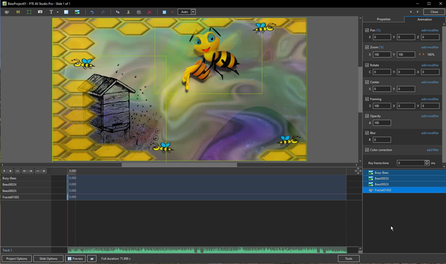Viewport: 446px width, 264px height.
Task: Open the Text tool dropdown arrow
Action: point(58,12)
